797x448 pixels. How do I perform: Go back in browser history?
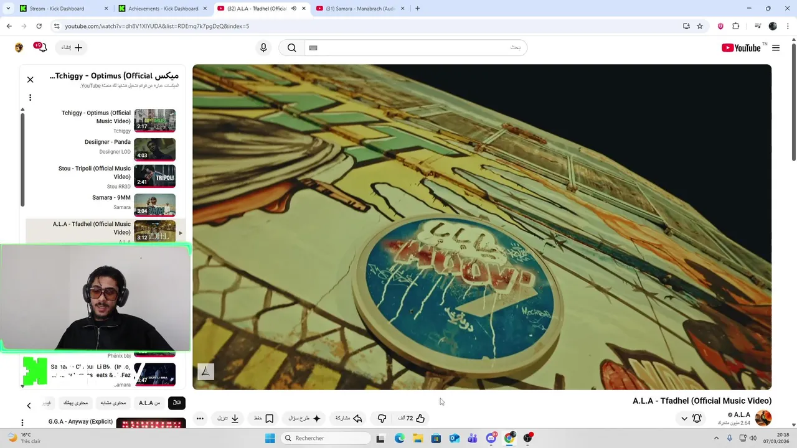point(9,26)
